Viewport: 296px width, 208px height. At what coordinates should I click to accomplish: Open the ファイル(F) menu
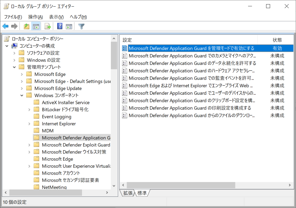[x=13, y=17]
